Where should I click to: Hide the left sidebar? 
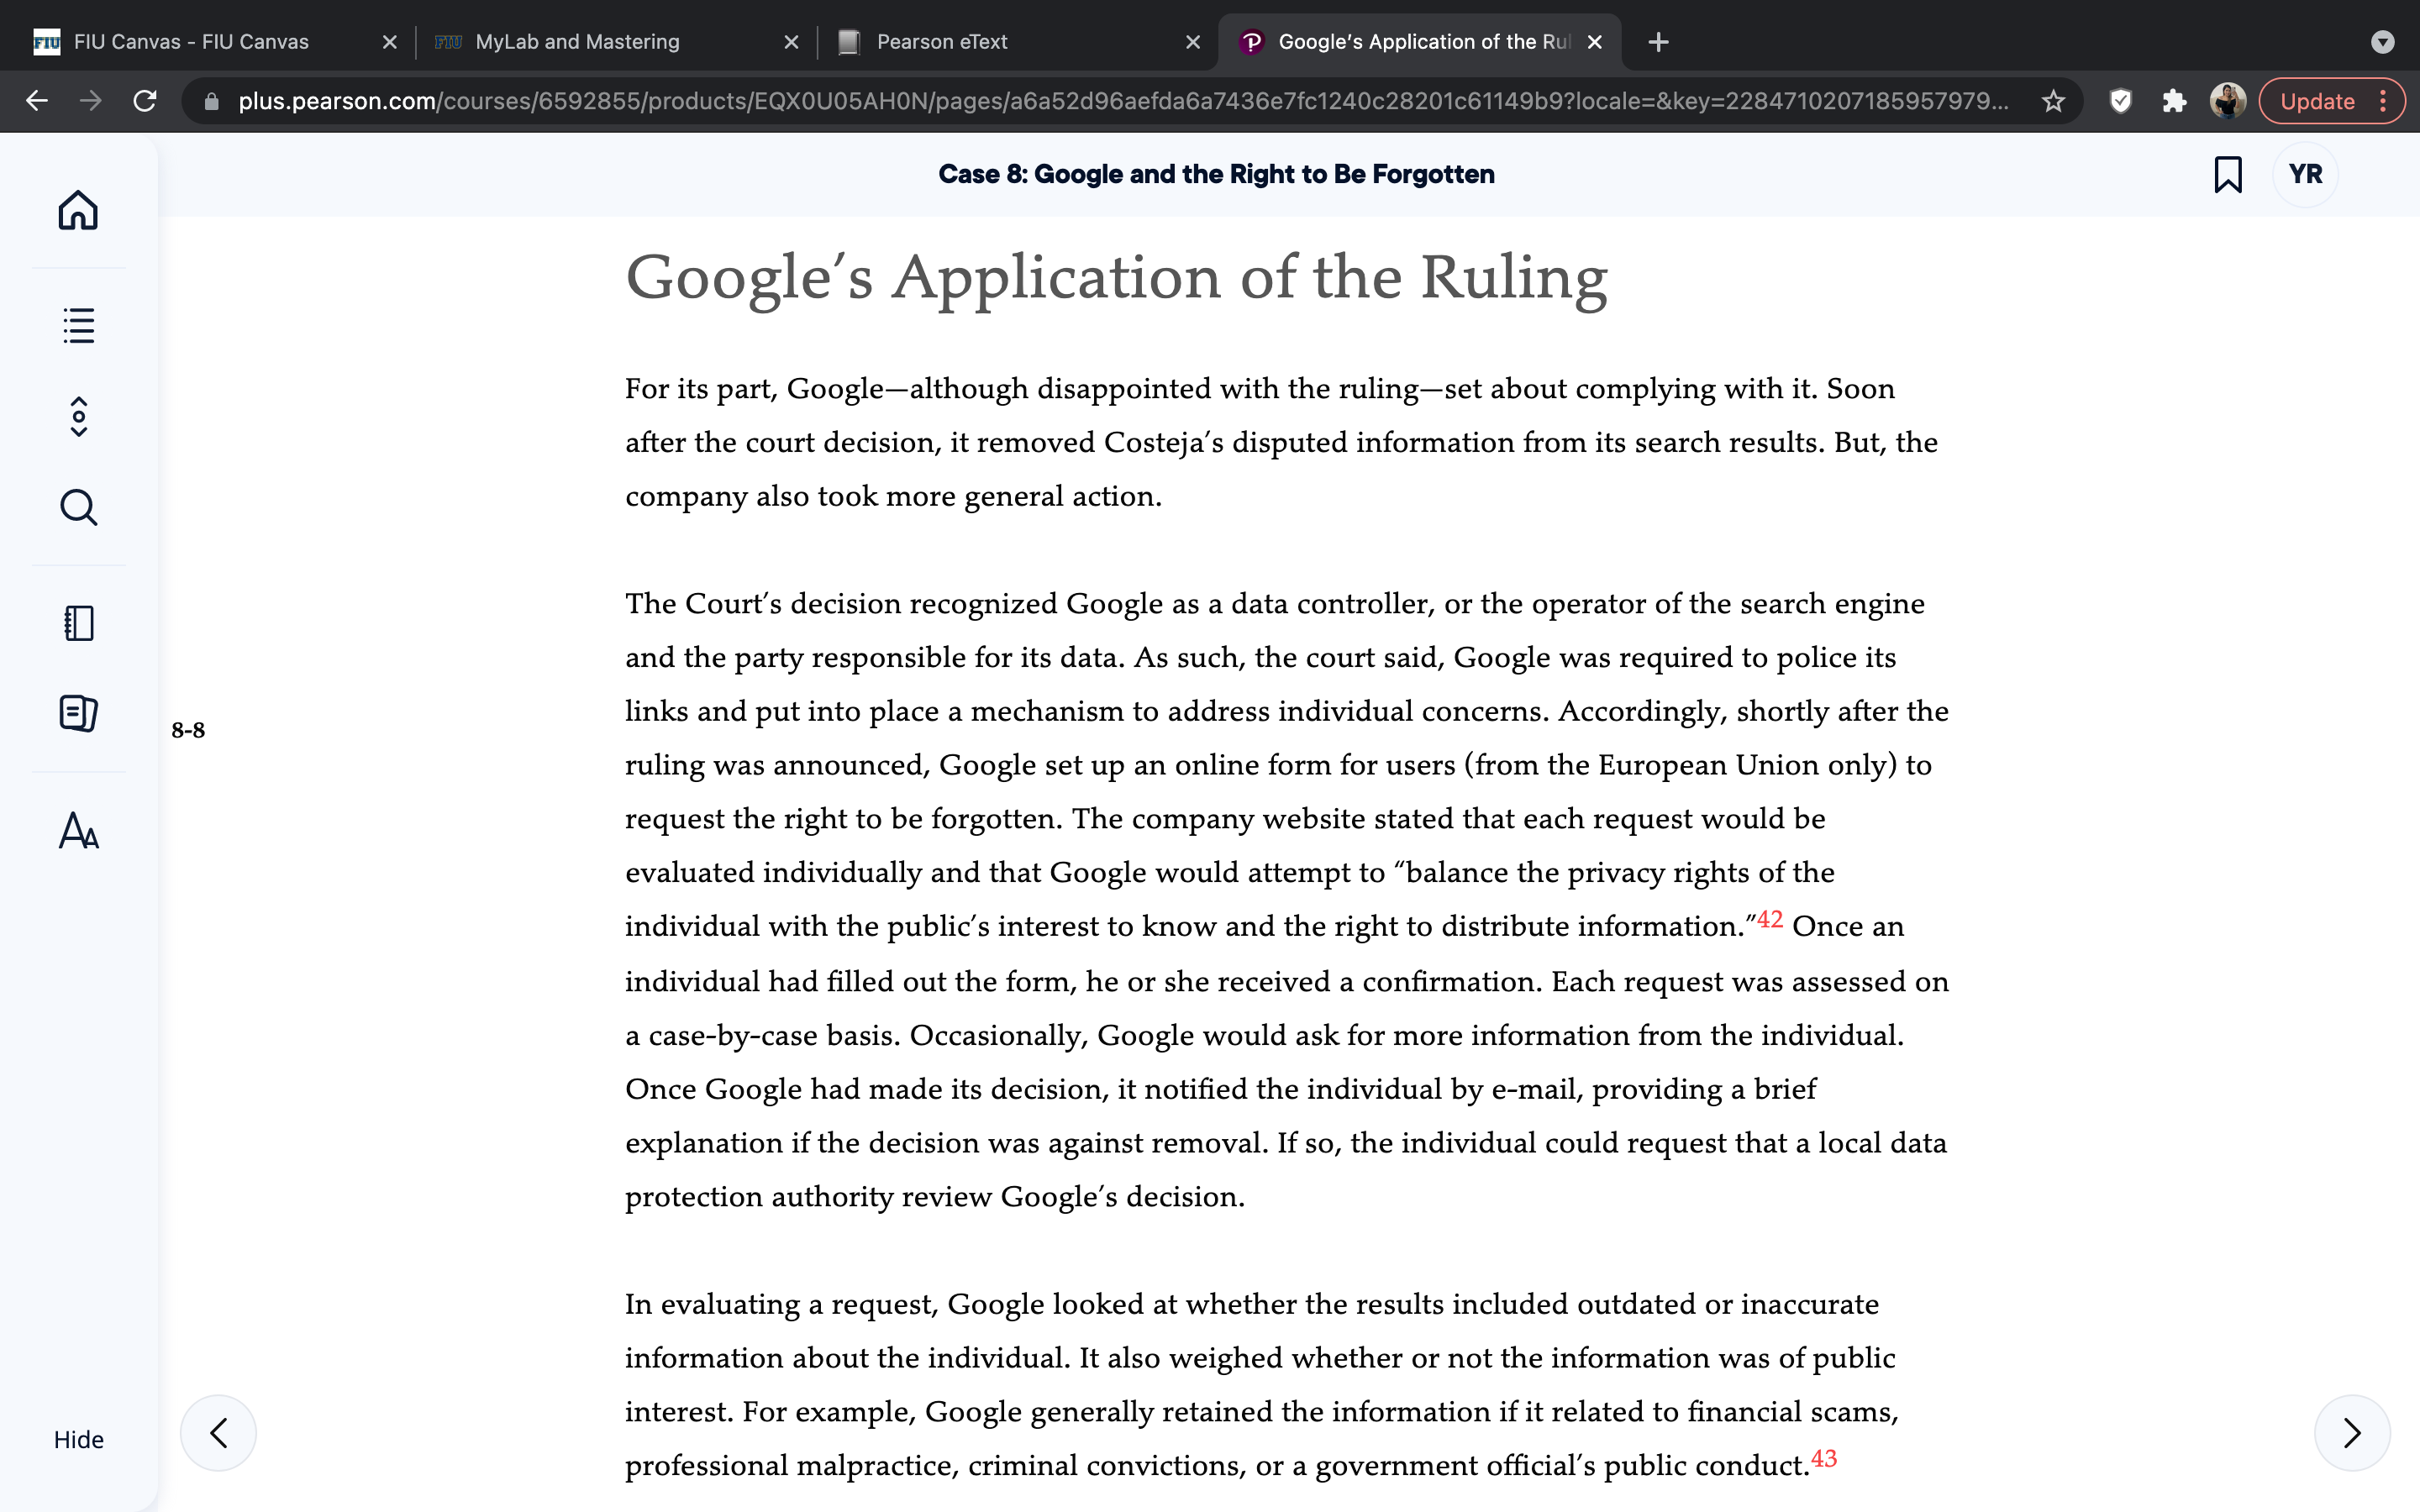tap(78, 1439)
